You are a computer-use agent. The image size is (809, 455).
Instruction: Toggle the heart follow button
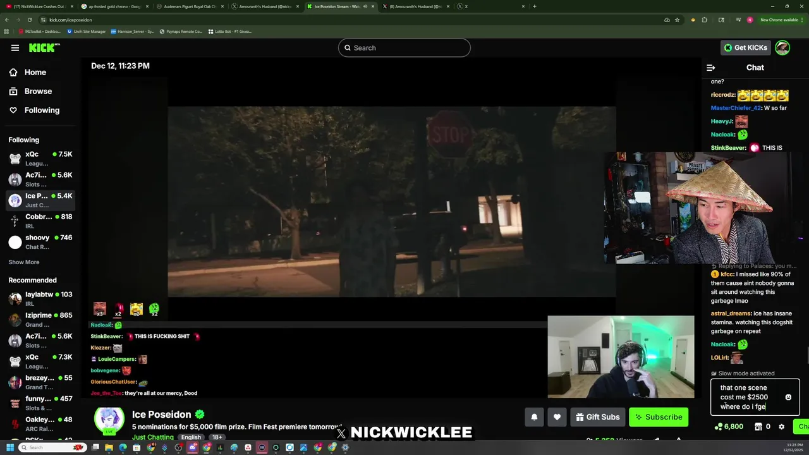pyautogui.click(x=557, y=417)
